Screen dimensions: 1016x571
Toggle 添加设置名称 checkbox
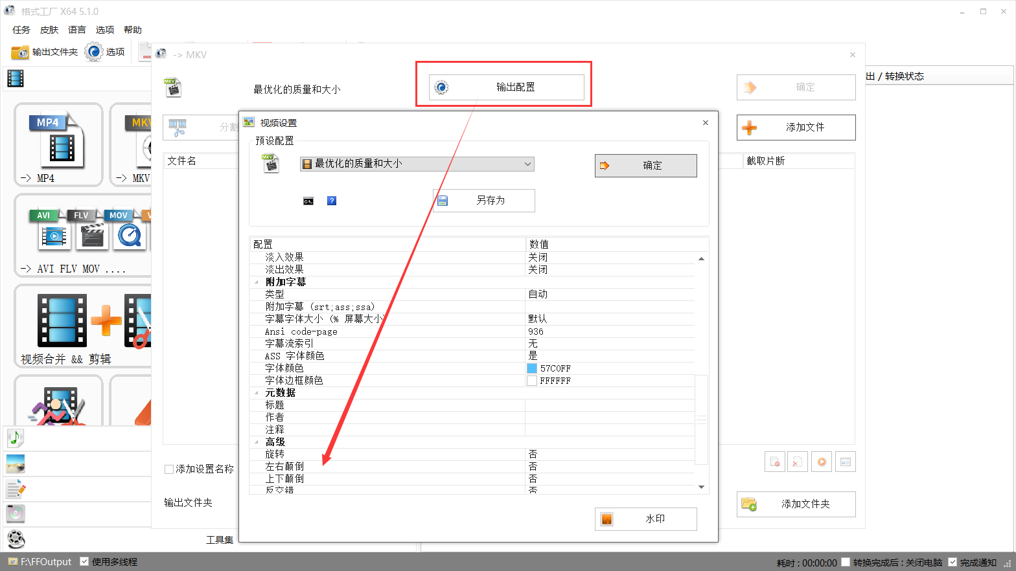(169, 469)
